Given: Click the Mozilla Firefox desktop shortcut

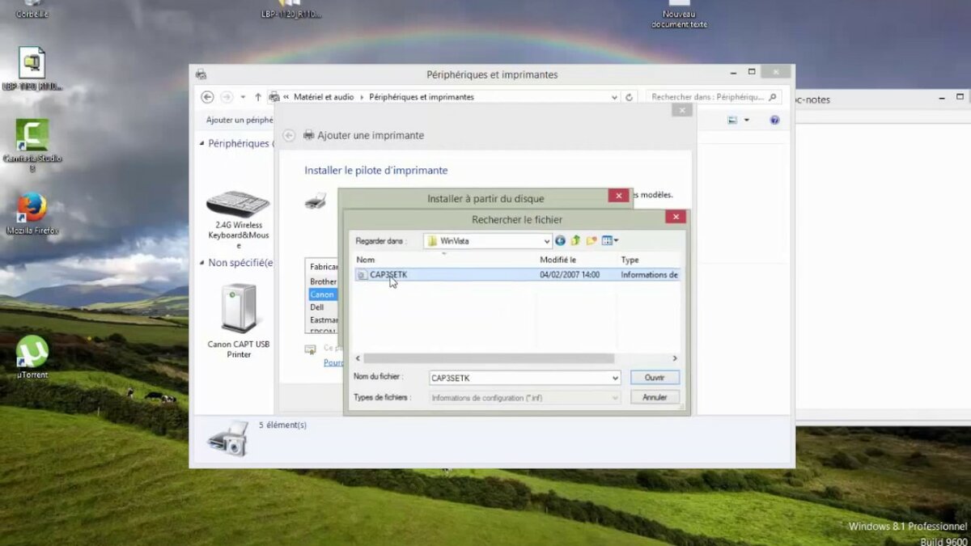Looking at the screenshot, I should coord(32,214).
